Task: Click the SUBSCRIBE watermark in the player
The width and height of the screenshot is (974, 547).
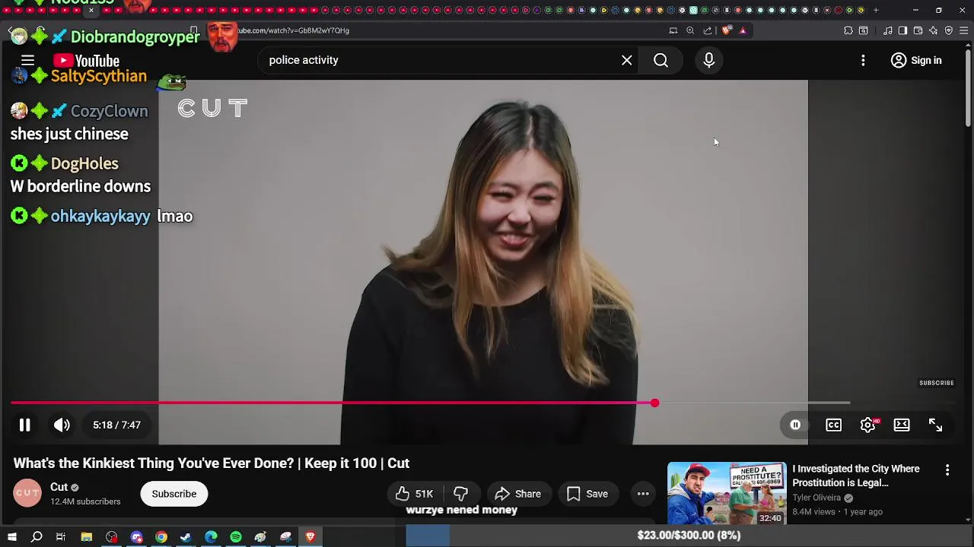Action: (936, 383)
